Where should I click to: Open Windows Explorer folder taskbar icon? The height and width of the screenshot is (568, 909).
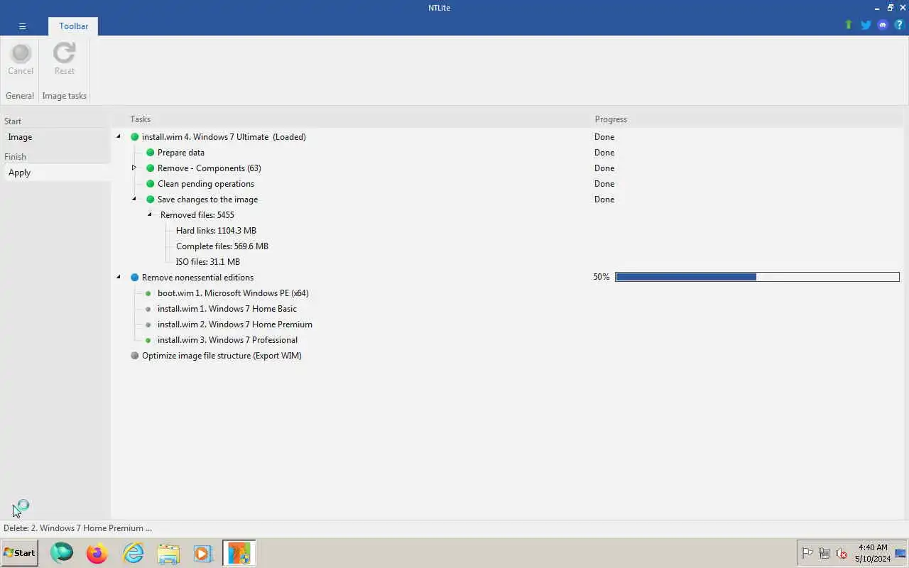(x=168, y=552)
